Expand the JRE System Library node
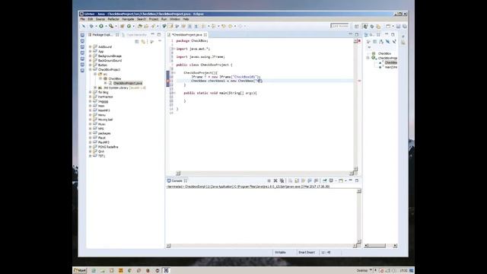 pos(95,88)
